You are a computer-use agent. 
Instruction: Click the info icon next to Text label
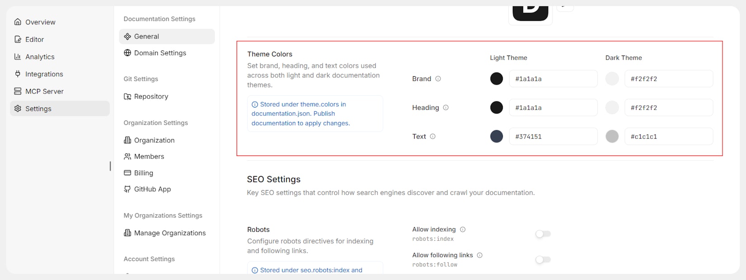(433, 136)
